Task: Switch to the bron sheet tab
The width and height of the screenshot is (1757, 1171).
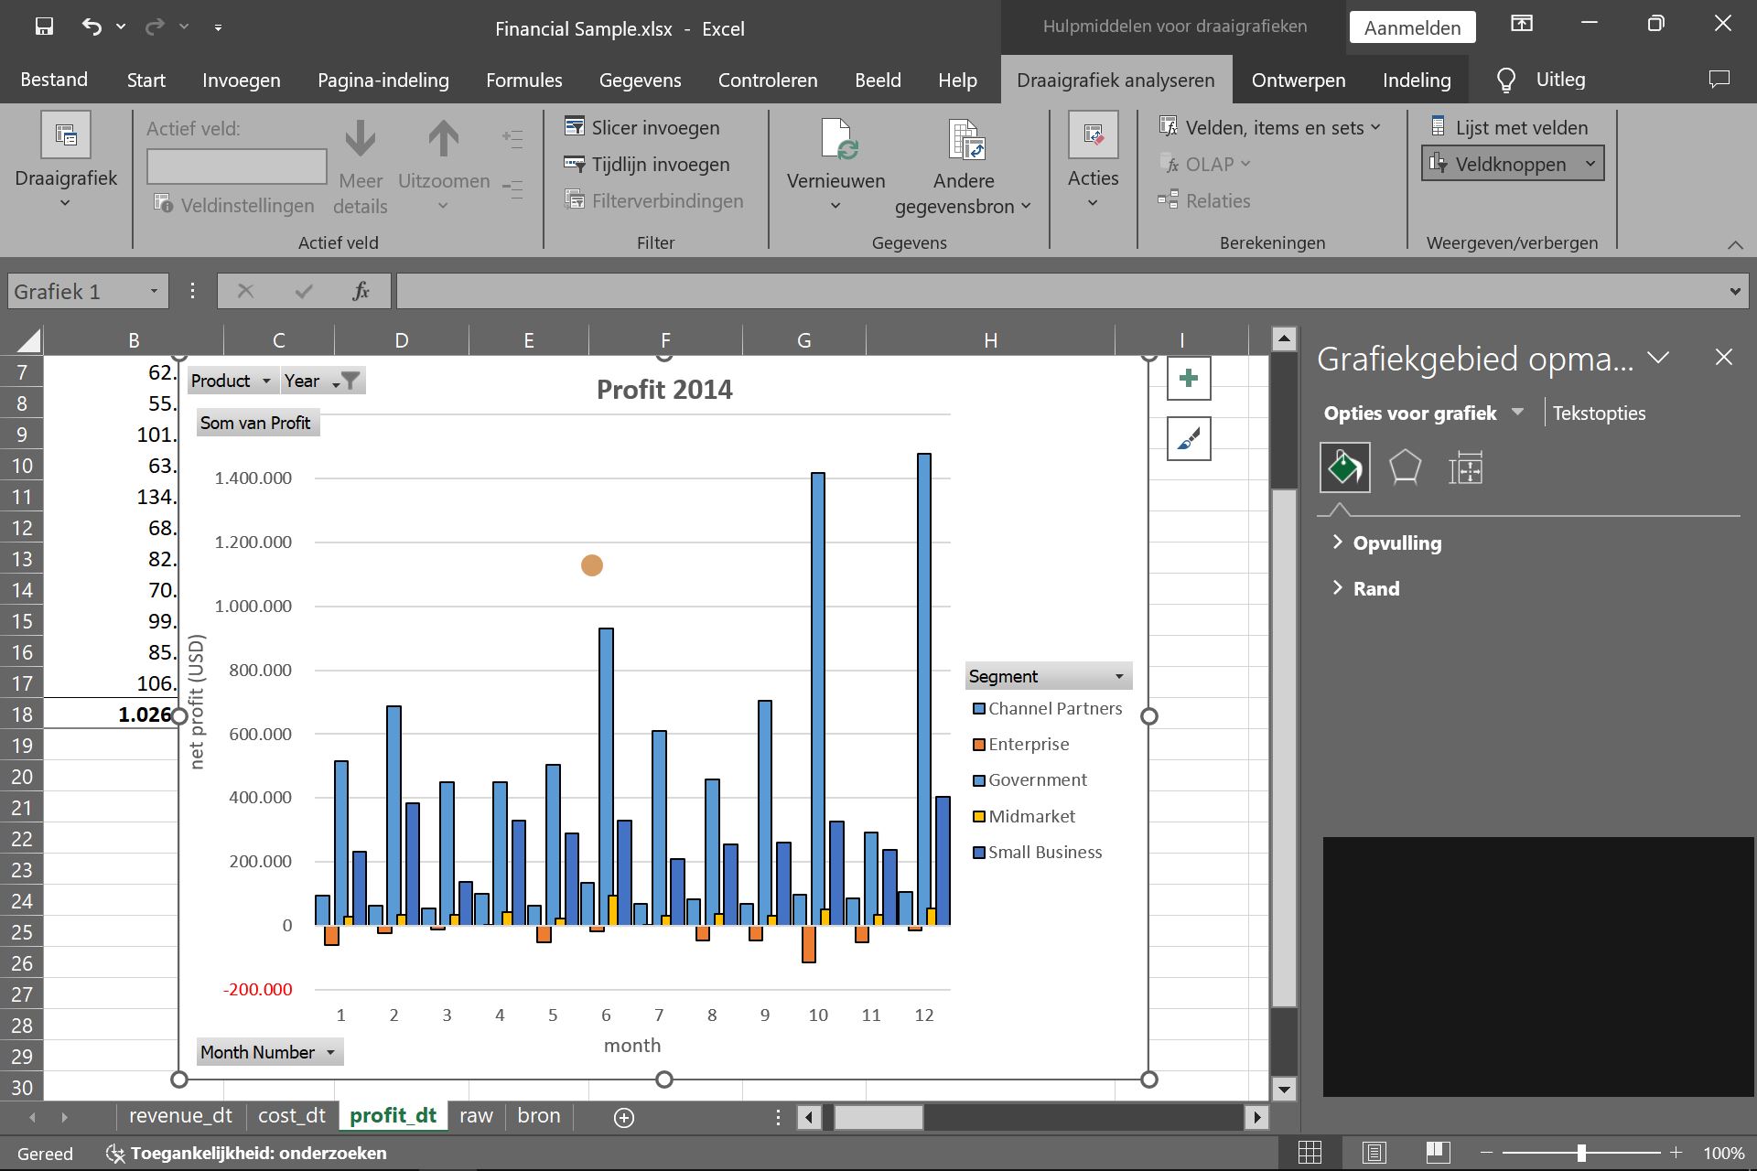Action: coord(538,1116)
